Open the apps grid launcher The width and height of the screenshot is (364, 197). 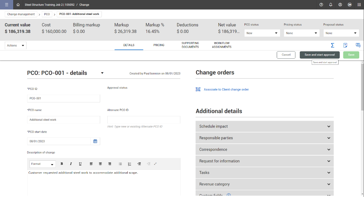pyautogui.click(x=359, y=5)
